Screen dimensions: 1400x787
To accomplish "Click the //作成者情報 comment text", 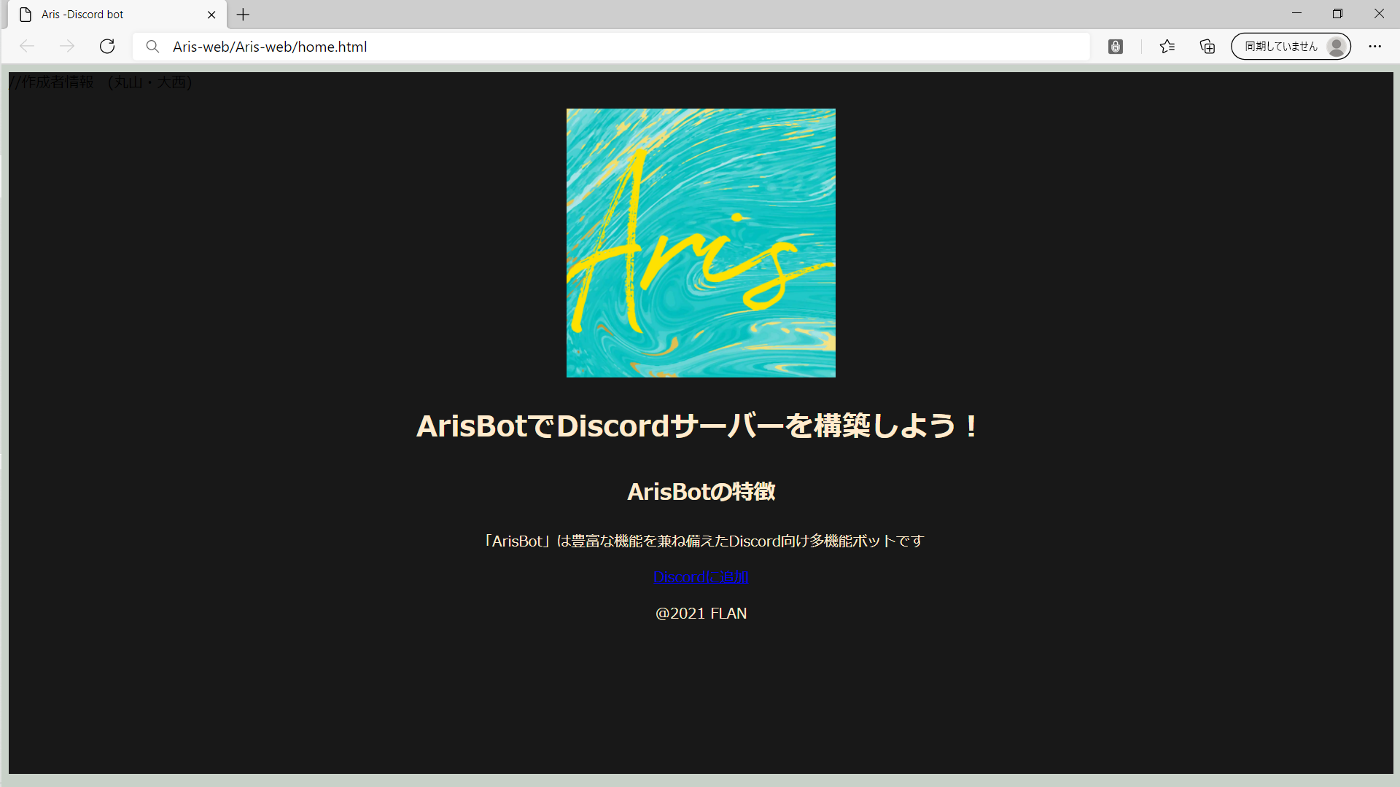I will pos(100,82).
